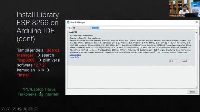
Task: Click the scrollbar down arrow
Action: pyautogui.click(x=196, y=87)
